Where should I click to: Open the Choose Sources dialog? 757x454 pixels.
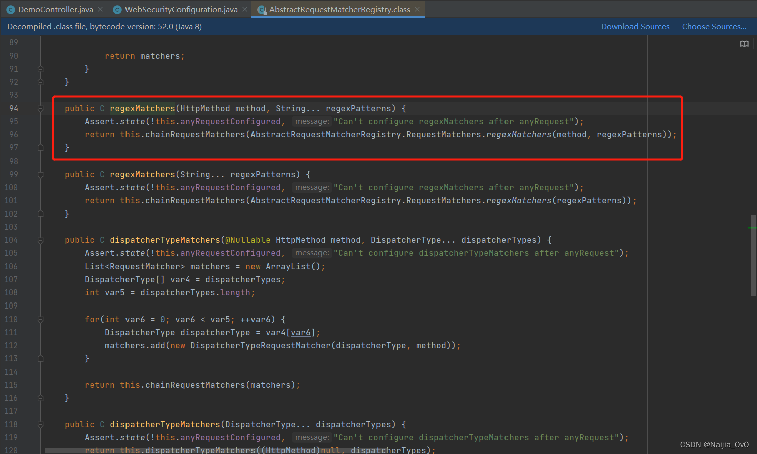714,26
